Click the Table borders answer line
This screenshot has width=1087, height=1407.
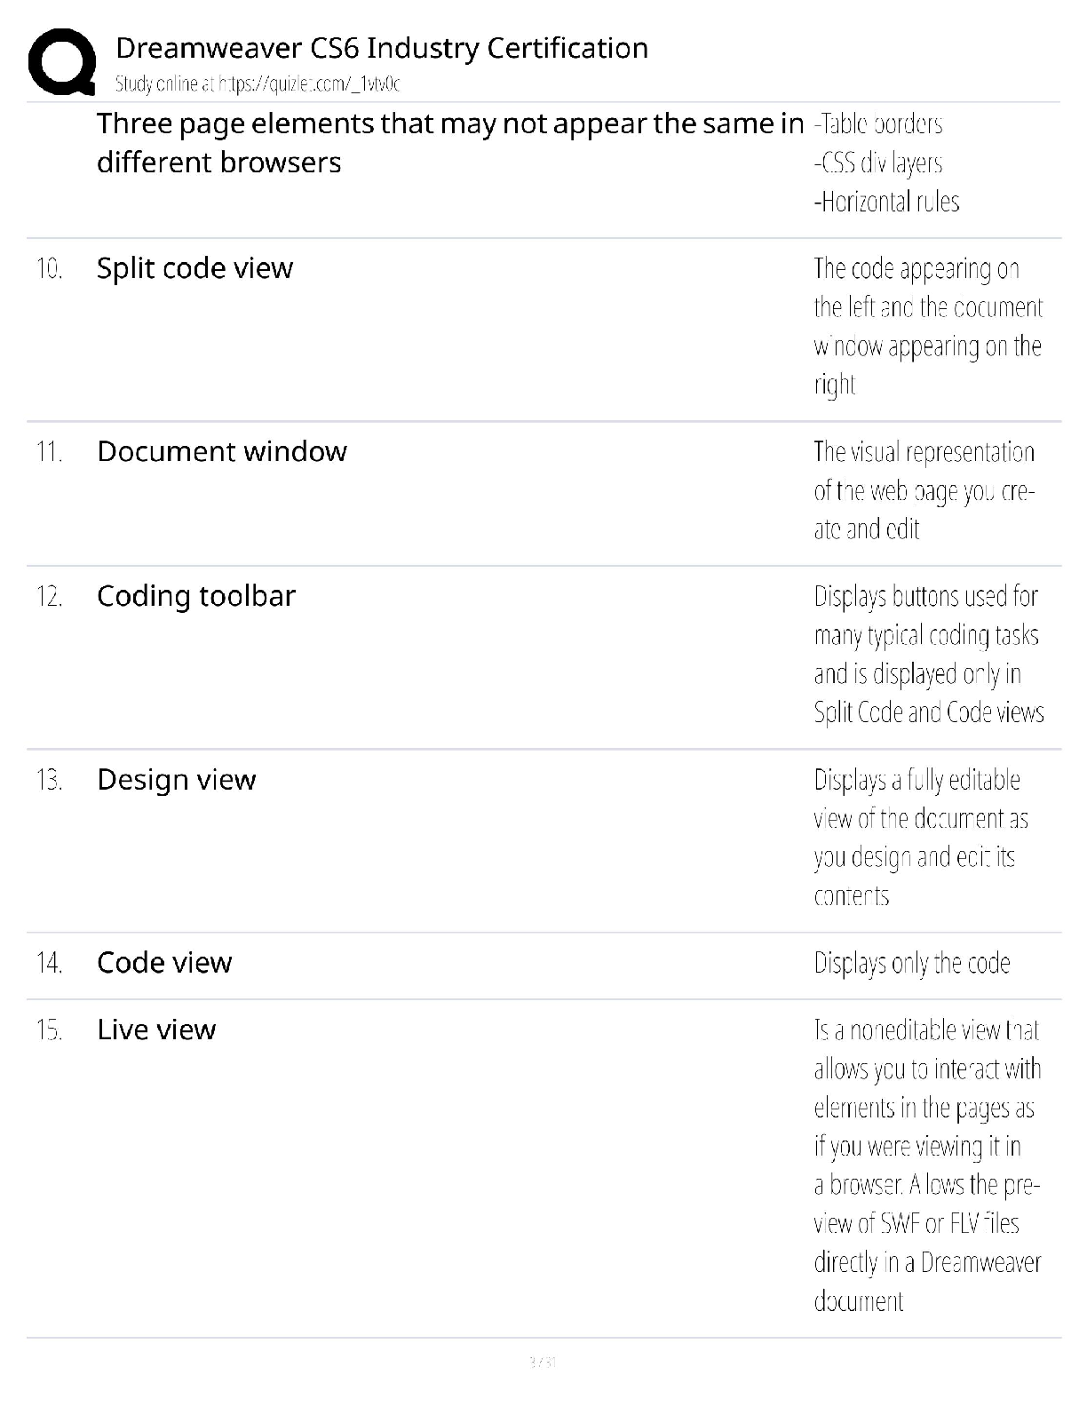878,124
